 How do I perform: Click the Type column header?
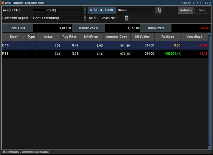[x=31, y=37]
